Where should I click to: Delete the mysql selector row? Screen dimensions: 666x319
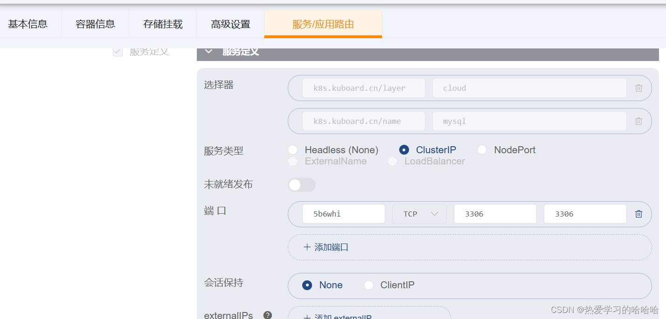[638, 121]
